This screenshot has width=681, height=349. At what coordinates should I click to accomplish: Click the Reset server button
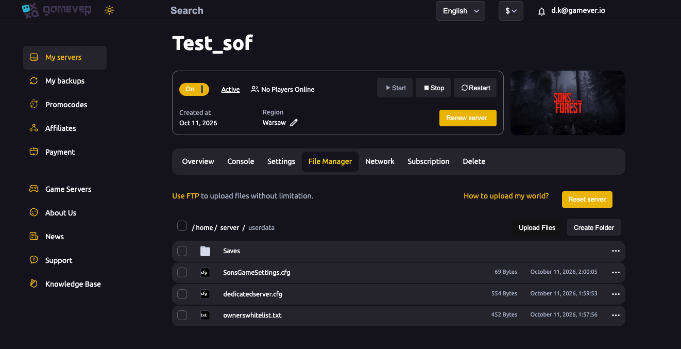[587, 200]
